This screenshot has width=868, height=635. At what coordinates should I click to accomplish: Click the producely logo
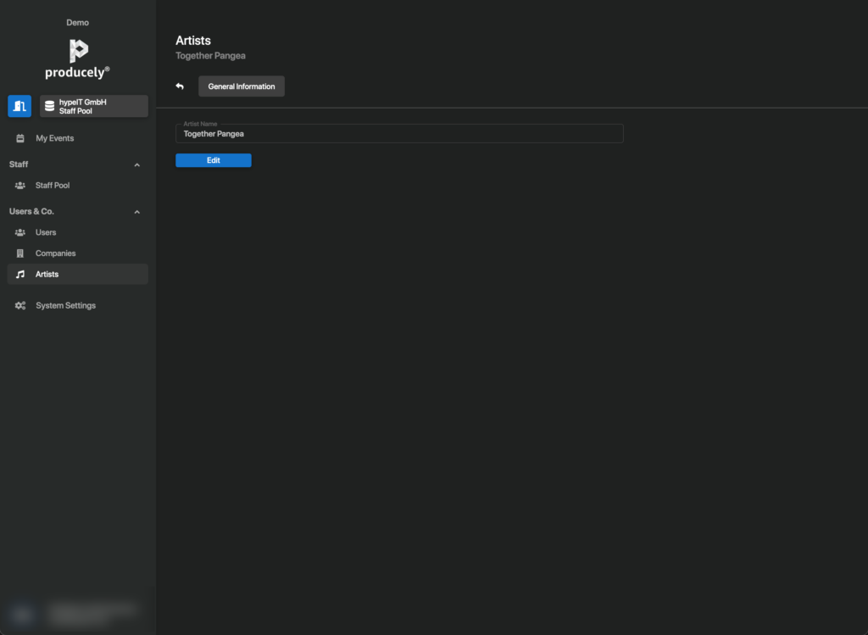click(x=78, y=58)
